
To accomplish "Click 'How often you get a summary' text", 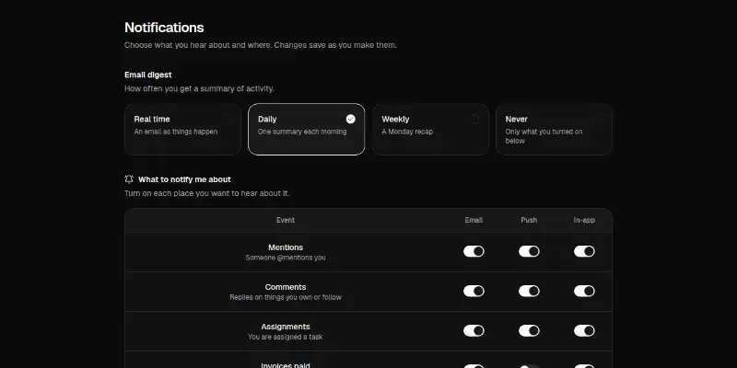I will (x=199, y=88).
